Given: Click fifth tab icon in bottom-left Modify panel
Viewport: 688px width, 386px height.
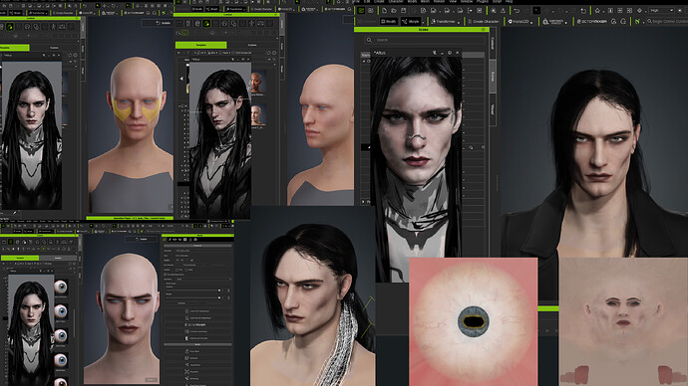Looking at the screenshot, I should [x=184, y=240].
